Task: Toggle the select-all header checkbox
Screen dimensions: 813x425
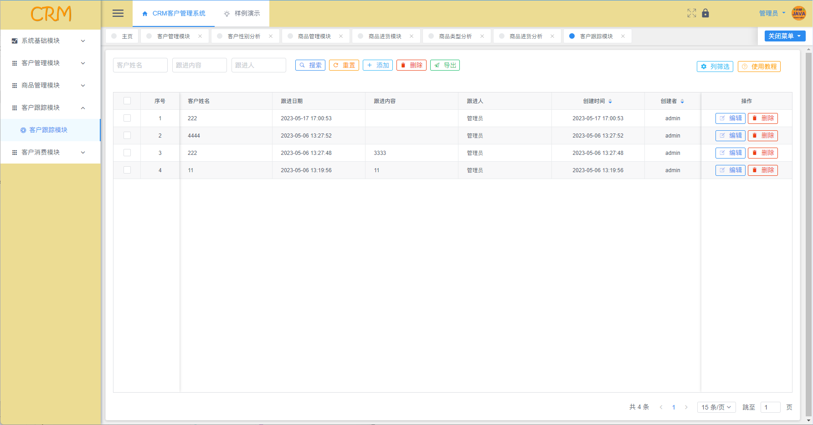Action: pyautogui.click(x=127, y=101)
